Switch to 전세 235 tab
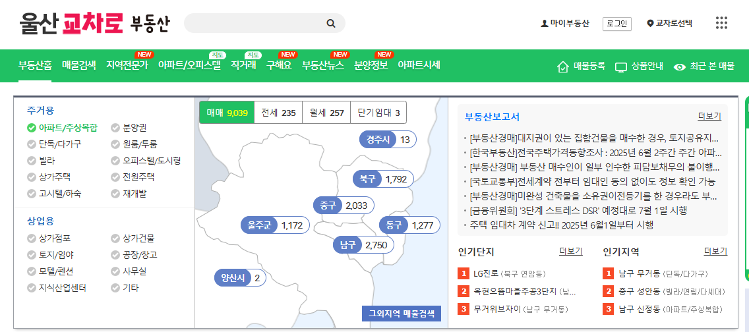This screenshot has width=749, height=332. [x=278, y=113]
